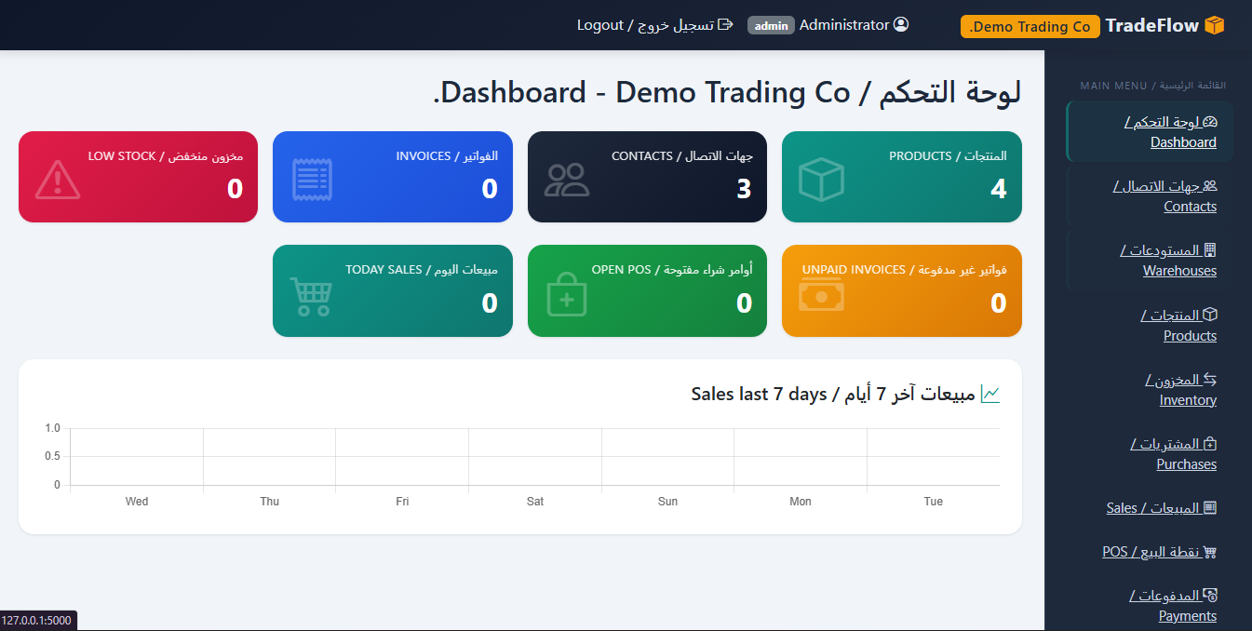This screenshot has width=1252, height=631.
Task: Click the 0.5 value on chart y-axis
Action: coord(52,456)
